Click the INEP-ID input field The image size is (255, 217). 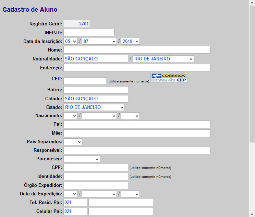tap(89, 33)
